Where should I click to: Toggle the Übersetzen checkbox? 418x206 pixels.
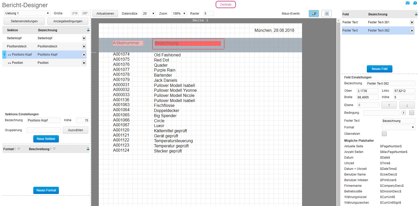coord(384,134)
